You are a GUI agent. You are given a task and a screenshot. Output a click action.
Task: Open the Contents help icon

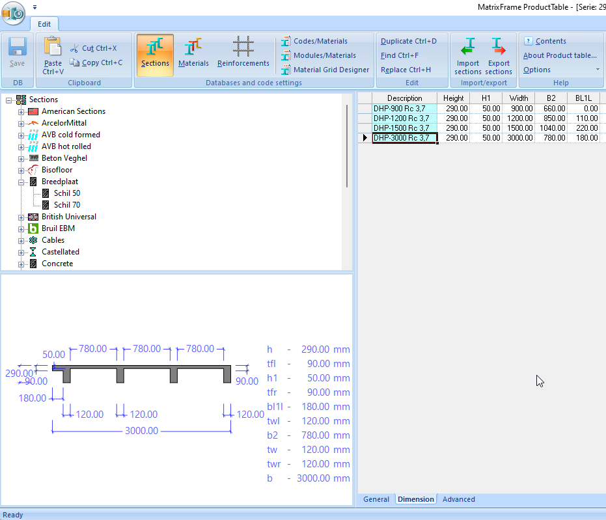(x=529, y=41)
